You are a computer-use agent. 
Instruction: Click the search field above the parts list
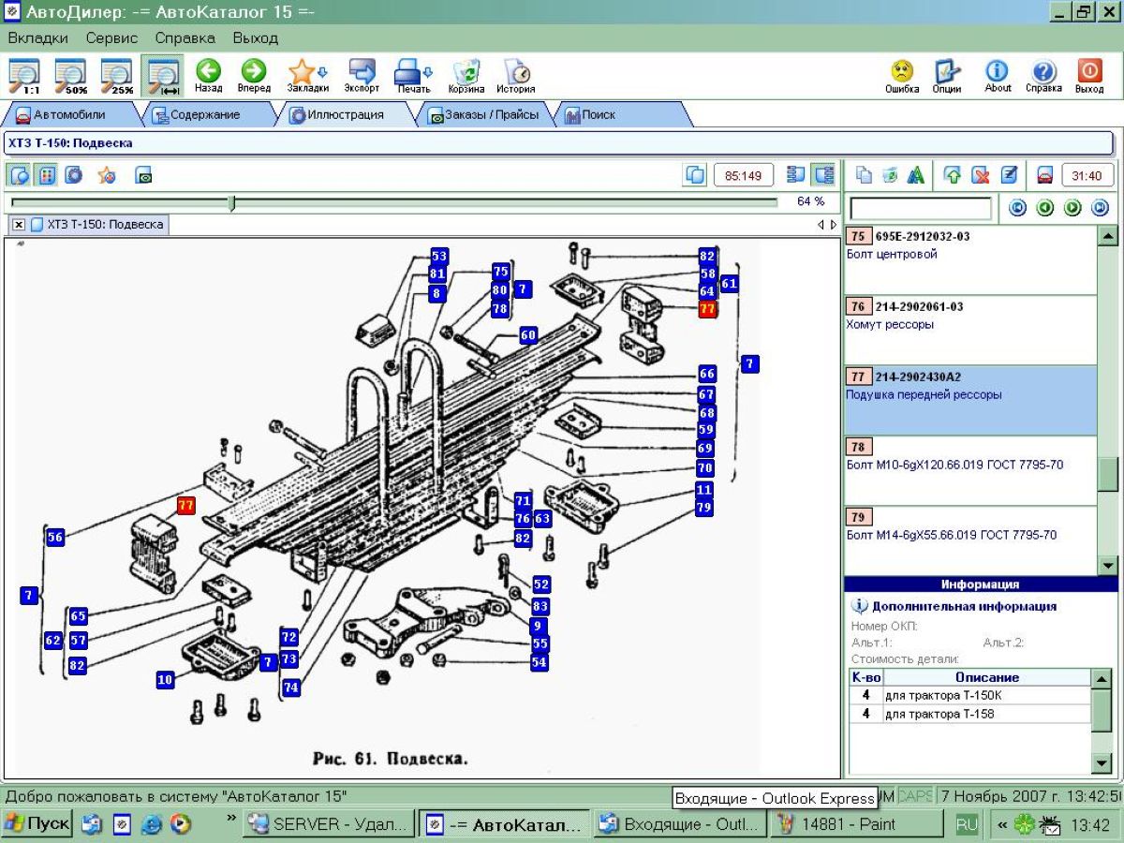click(920, 208)
